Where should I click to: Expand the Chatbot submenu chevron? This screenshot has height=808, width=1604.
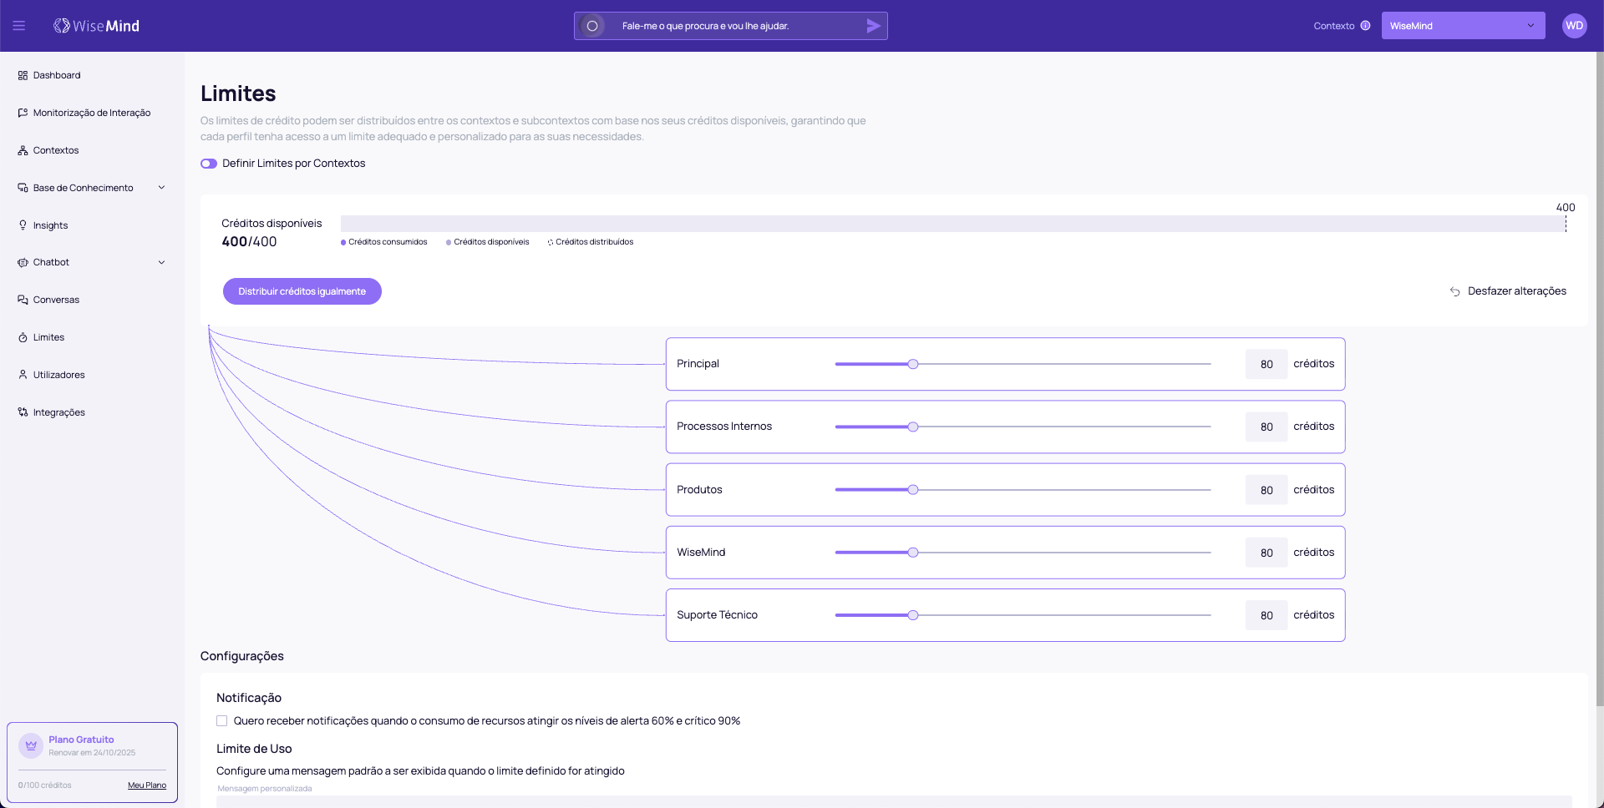point(161,262)
